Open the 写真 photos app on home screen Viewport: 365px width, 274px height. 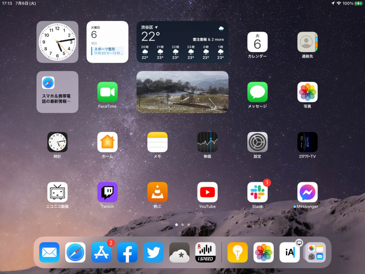pyautogui.click(x=307, y=92)
